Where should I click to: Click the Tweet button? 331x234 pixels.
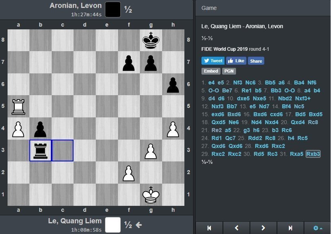click(x=213, y=61)
